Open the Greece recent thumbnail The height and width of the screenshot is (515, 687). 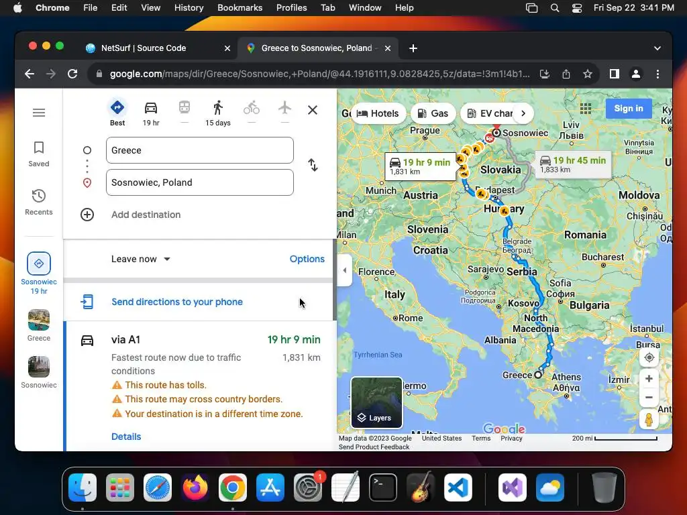(x=39, y=325)
